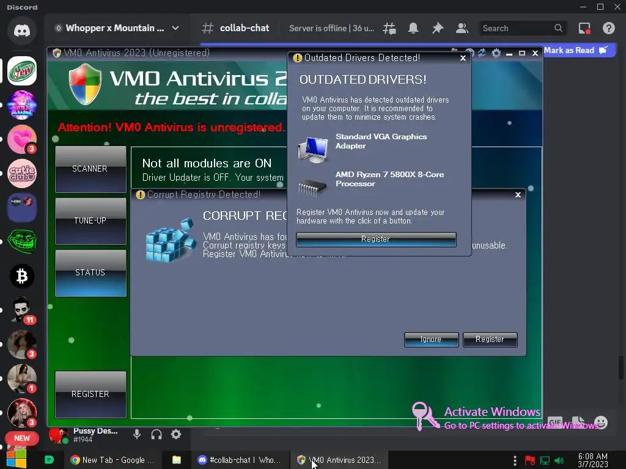Expand Whopper x Mountain server dropdown
Image resolution: width=626 pixels, height=469 pixels.
tap(175, 28)
